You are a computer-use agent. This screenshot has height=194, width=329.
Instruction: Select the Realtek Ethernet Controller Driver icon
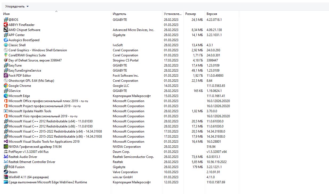[x=6, y=162]
